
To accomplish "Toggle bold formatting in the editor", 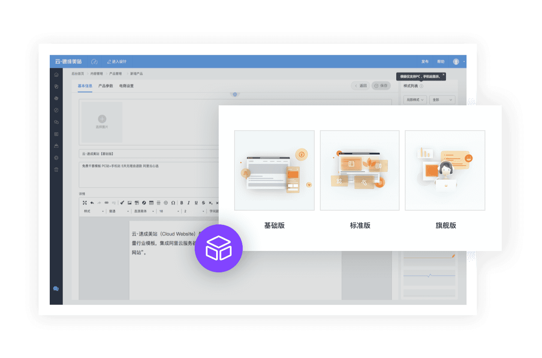I will 182,203.
